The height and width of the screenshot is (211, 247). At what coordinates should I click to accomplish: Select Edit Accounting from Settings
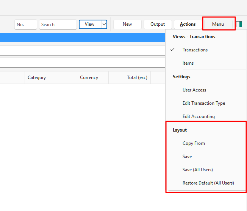[x=199, y=116]
